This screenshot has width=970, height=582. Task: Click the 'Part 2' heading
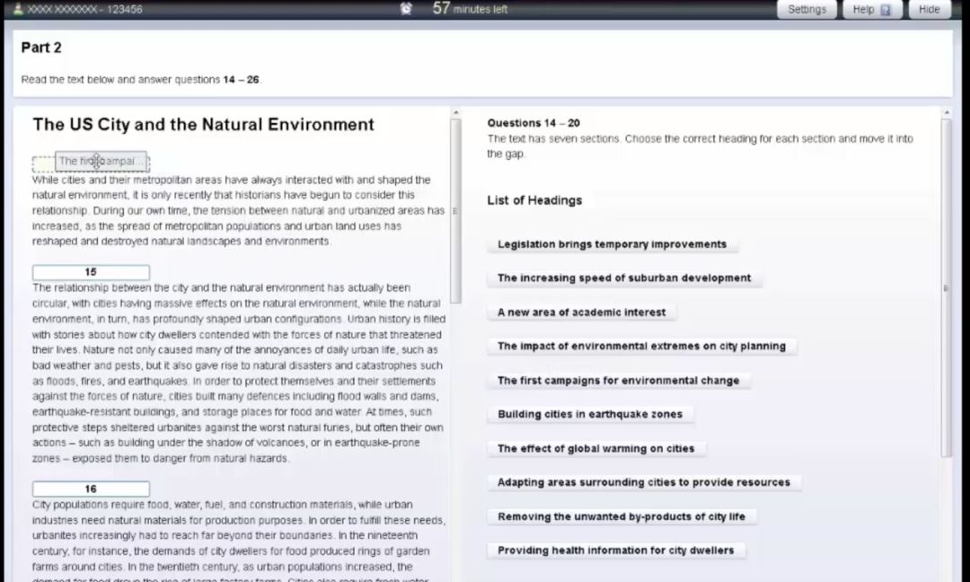pos(41,48)
